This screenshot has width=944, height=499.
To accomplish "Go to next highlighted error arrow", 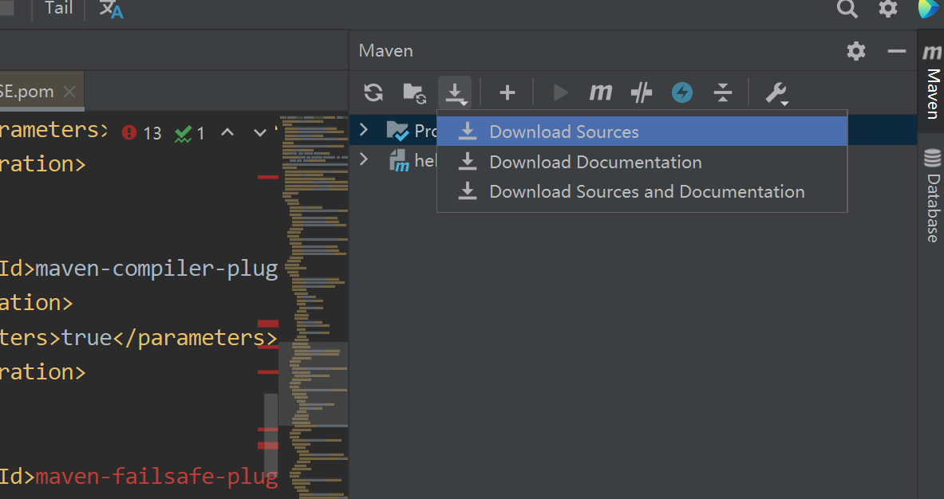I will [x=259, y=132].
